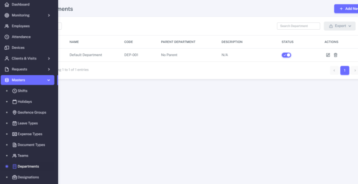Click the Clients & Visits person icon

point(7,59)
